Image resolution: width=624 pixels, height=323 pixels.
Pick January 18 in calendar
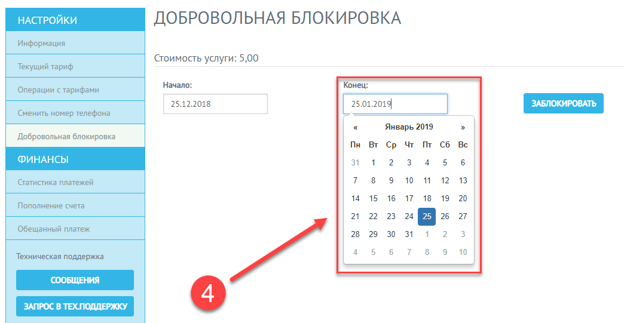coord(427,198)
